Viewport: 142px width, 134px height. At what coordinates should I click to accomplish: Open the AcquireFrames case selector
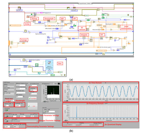click(x=85, y=3)
